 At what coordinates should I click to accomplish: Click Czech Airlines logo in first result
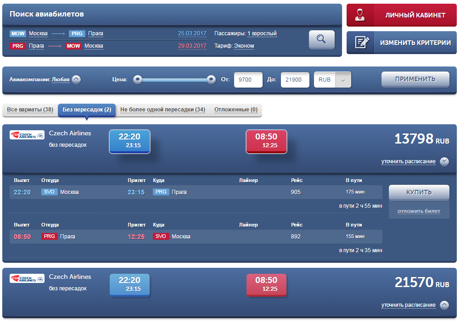point(27,135)
